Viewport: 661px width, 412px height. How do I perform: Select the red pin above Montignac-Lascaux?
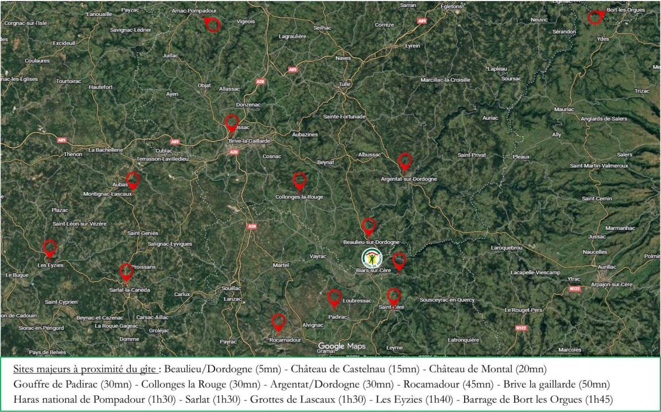[133, 180]
